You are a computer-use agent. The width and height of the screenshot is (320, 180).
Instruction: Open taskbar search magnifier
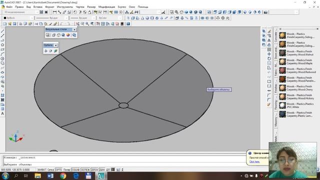coord(16,175)
